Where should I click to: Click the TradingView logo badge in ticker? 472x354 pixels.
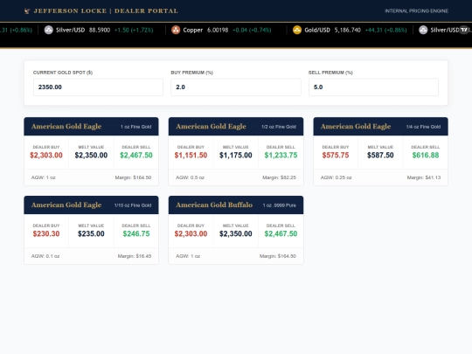[464, 30]
